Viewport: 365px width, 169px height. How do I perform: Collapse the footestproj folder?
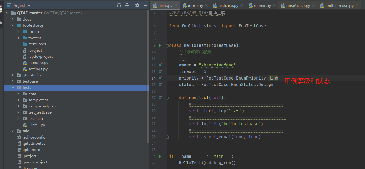(13, 25)
